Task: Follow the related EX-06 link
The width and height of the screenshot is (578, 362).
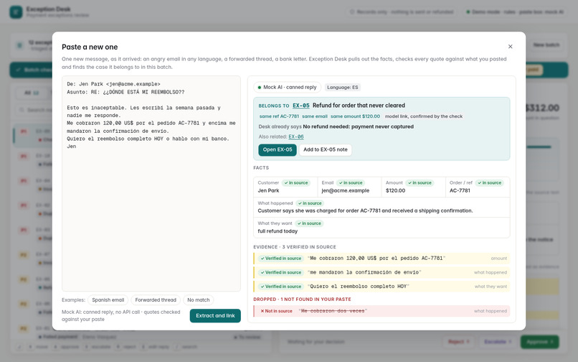Action: coord(296,136)
